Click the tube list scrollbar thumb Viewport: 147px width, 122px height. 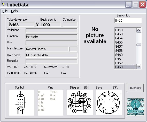139,45
